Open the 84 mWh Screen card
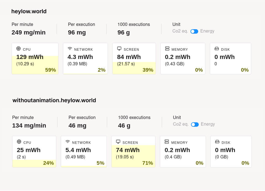265x191 pixels. (134, 59)
